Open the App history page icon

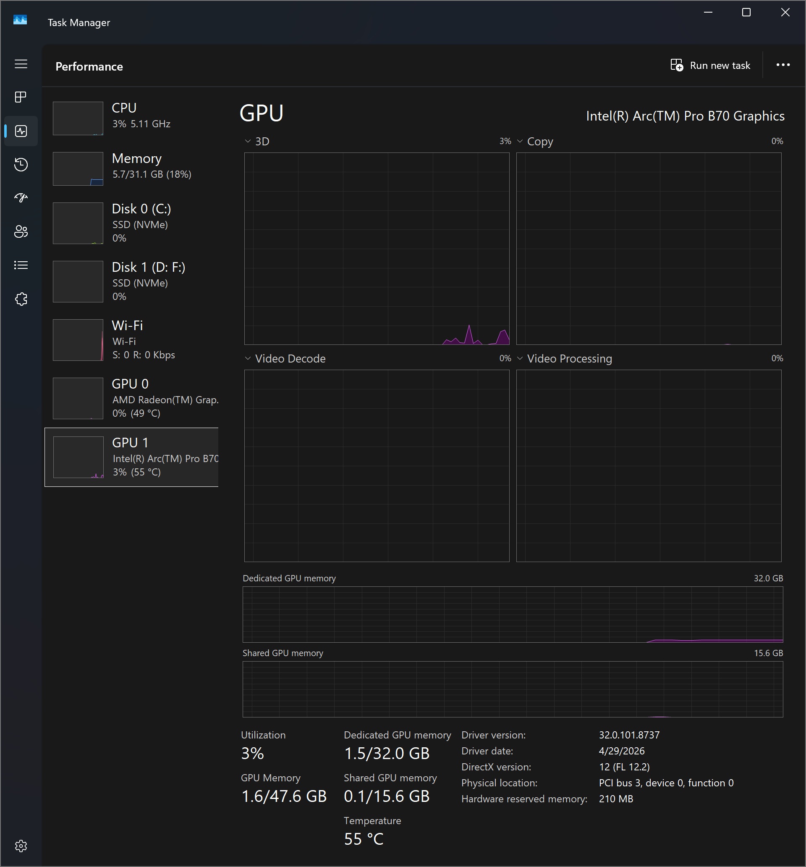(x=21, y=164)
